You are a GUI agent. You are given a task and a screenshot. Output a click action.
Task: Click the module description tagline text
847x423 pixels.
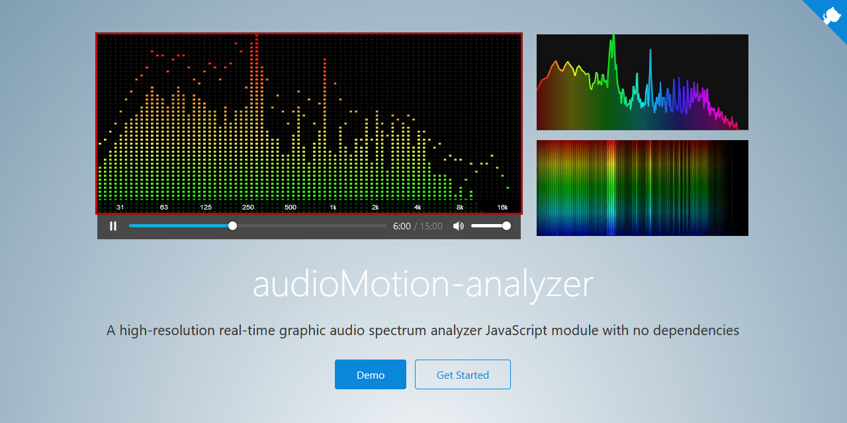tap(423, 330)
